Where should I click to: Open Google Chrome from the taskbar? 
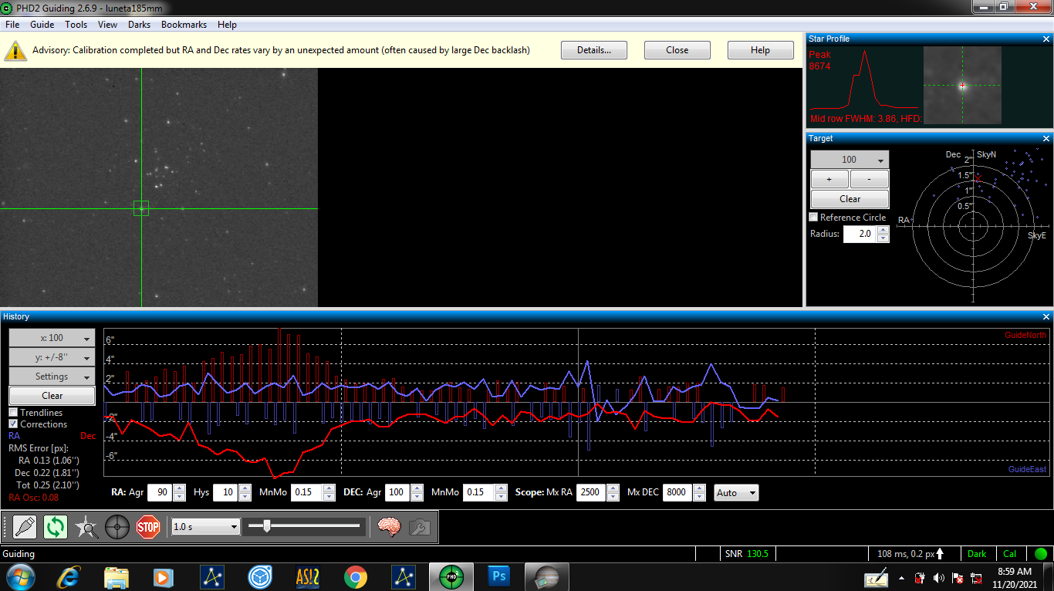[355, 576]
